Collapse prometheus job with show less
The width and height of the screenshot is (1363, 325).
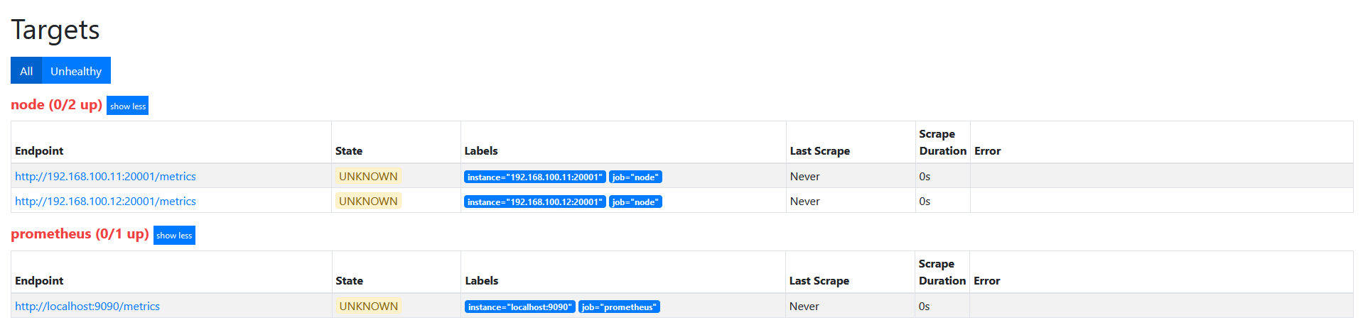tap(174, 236)
